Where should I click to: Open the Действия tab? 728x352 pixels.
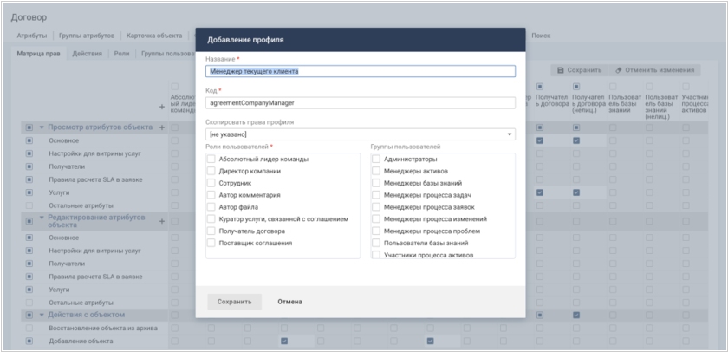point(87,54)
